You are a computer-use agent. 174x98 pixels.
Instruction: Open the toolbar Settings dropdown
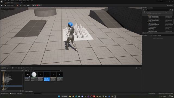click(x=170, y=5)
